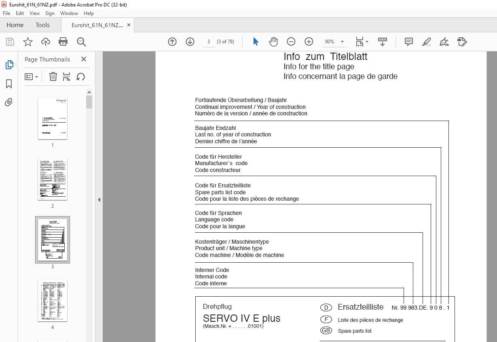The image size is (497, 342).
Task: Zoom in with plus button
Action: [x=309, y=42]
